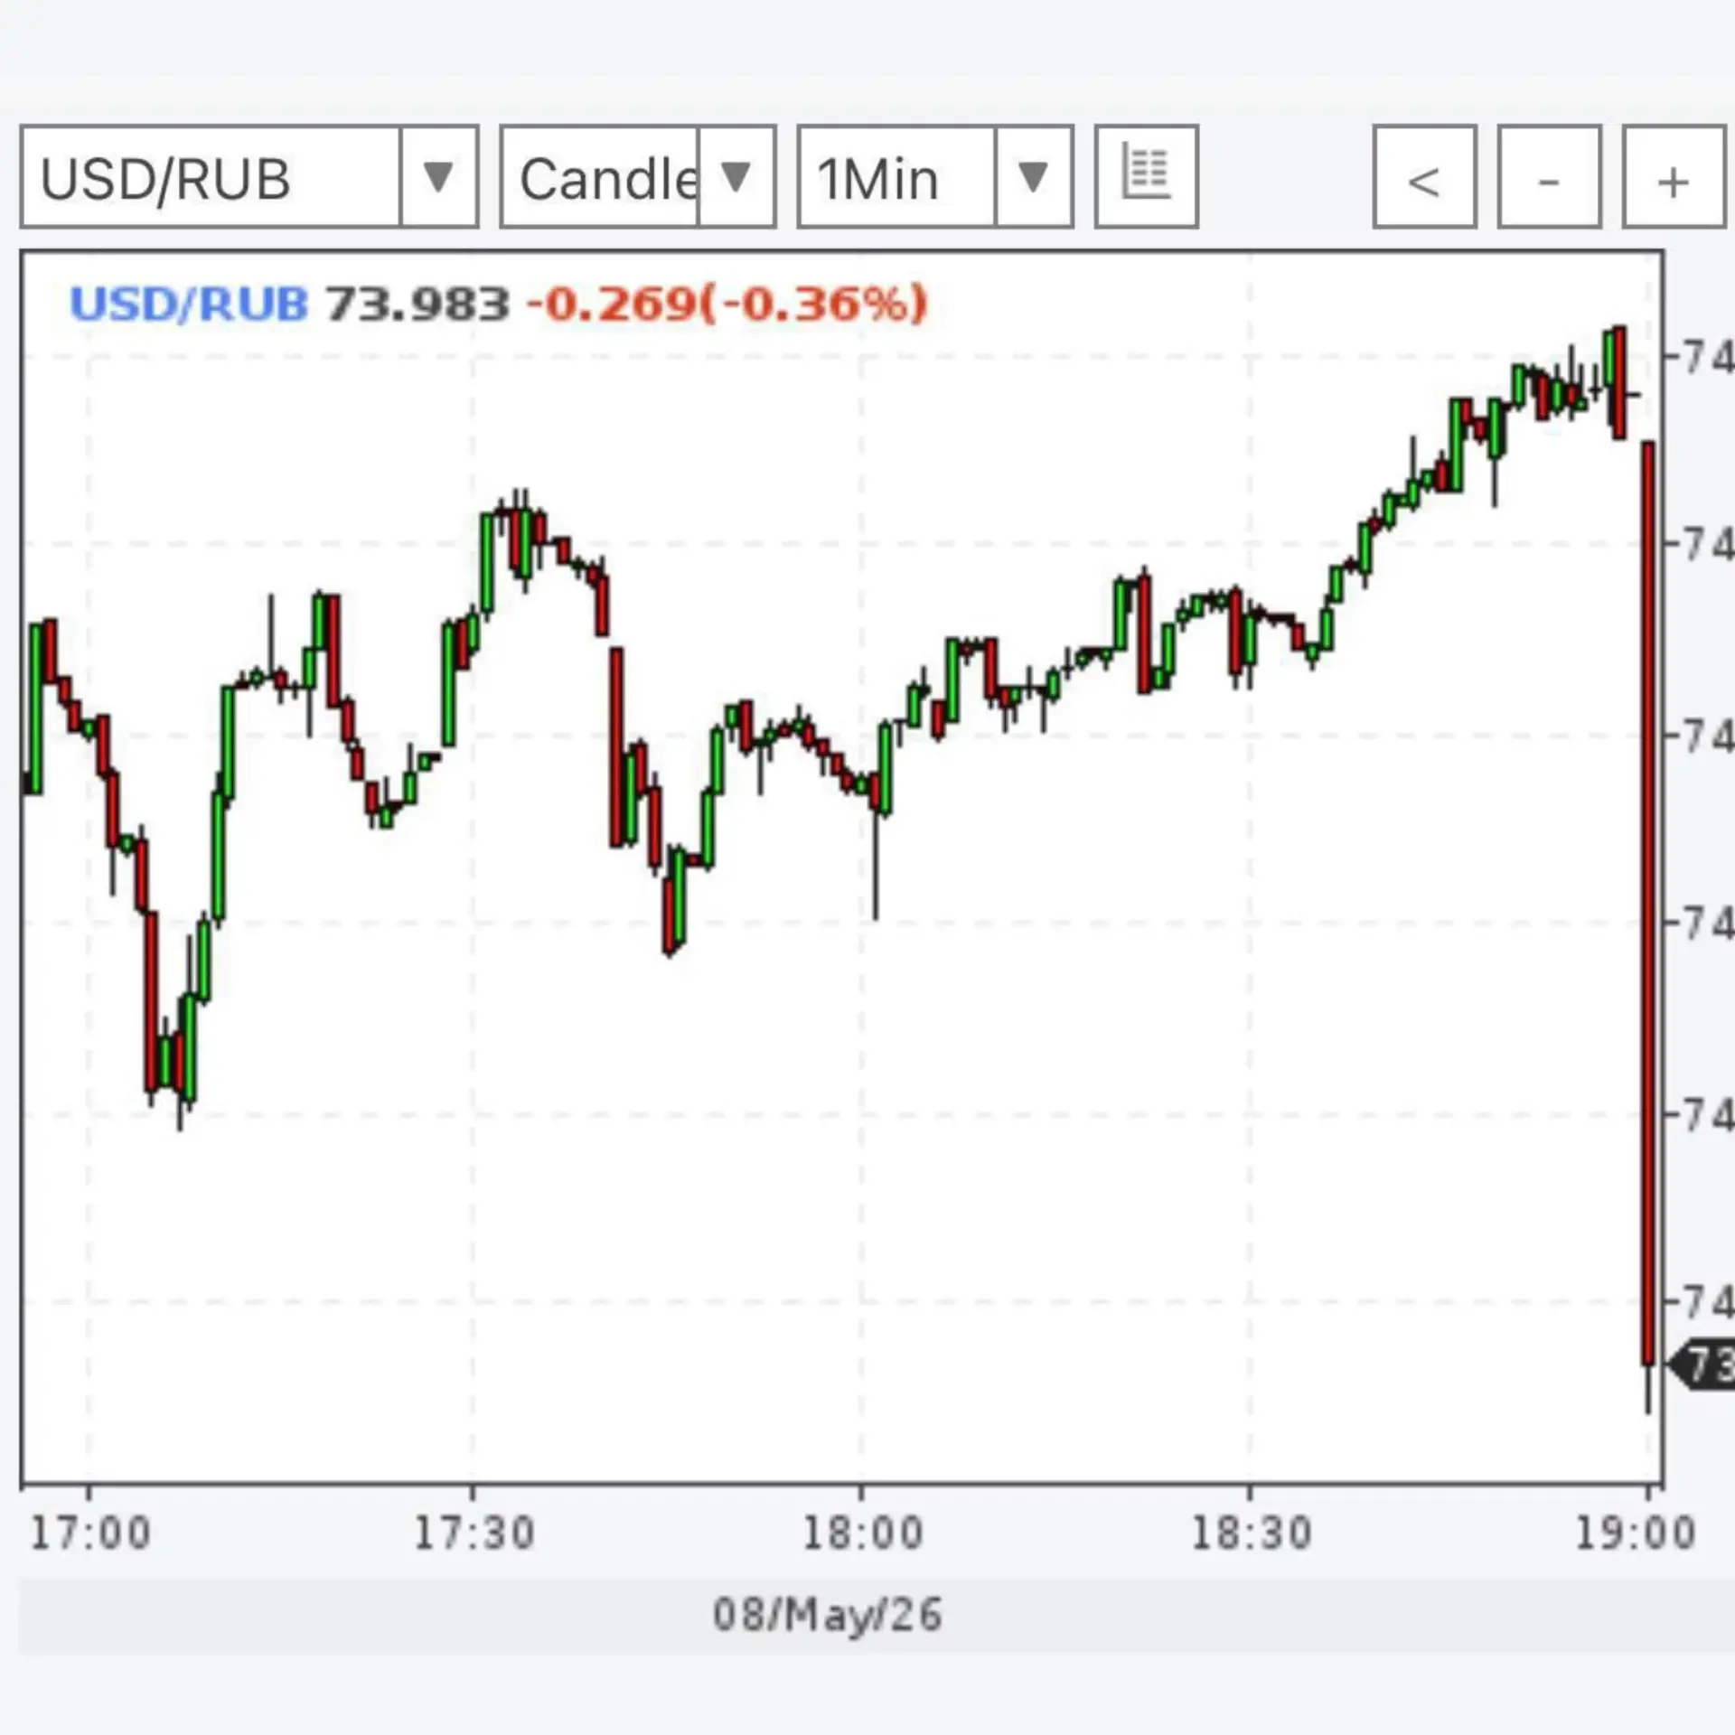This screenshot has height=1735, width=1735.
Task: Click the chart indicators grid icon
Action: tap(1146, 176)
